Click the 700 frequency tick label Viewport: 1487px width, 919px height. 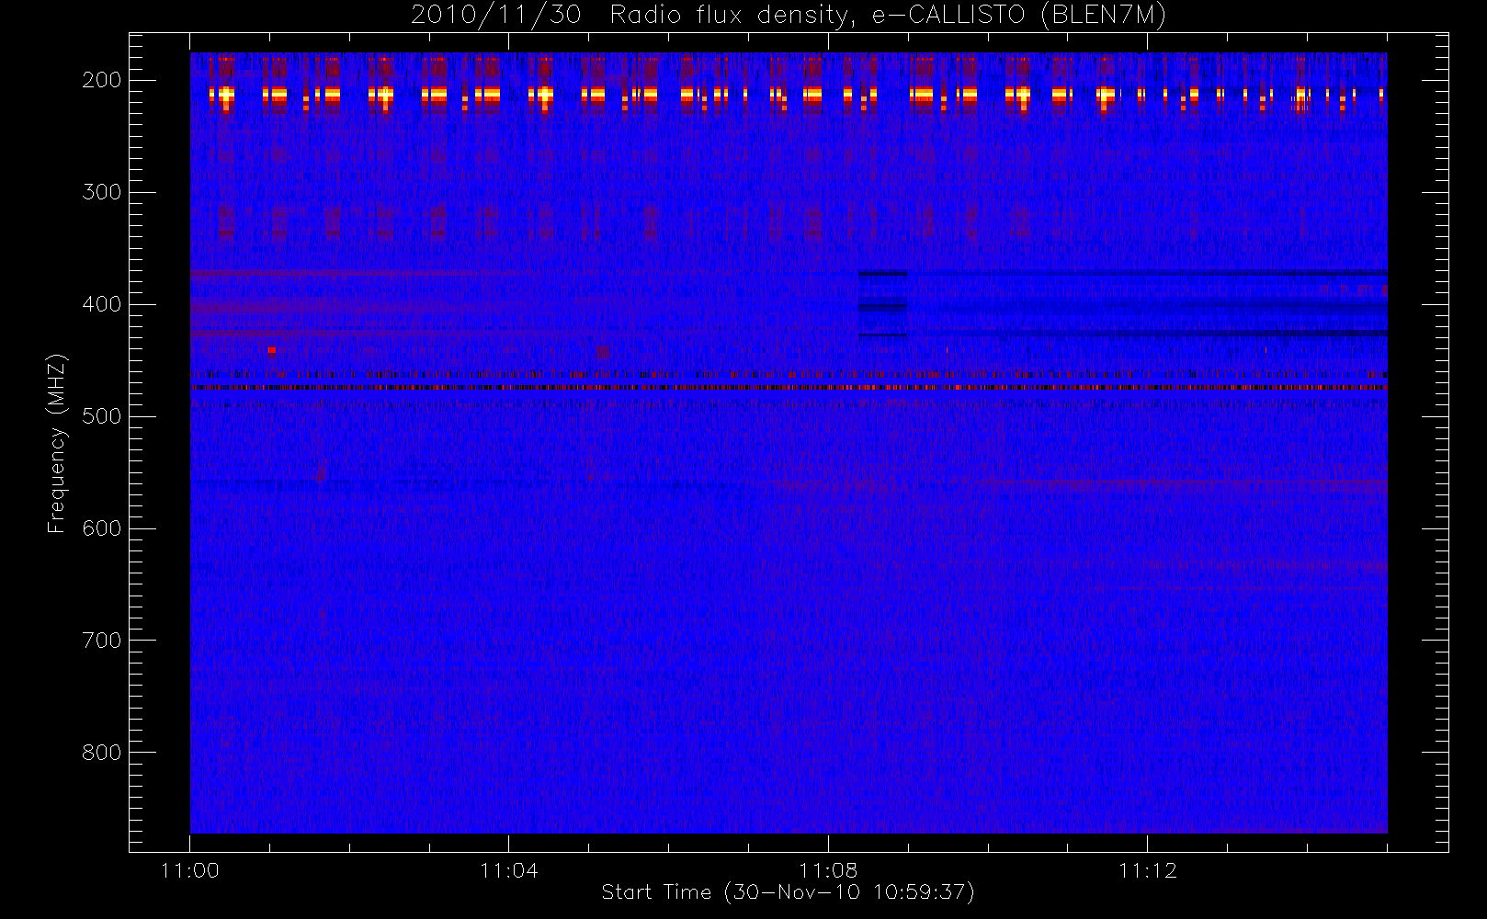pyautogui.click(x=102, y=641)
